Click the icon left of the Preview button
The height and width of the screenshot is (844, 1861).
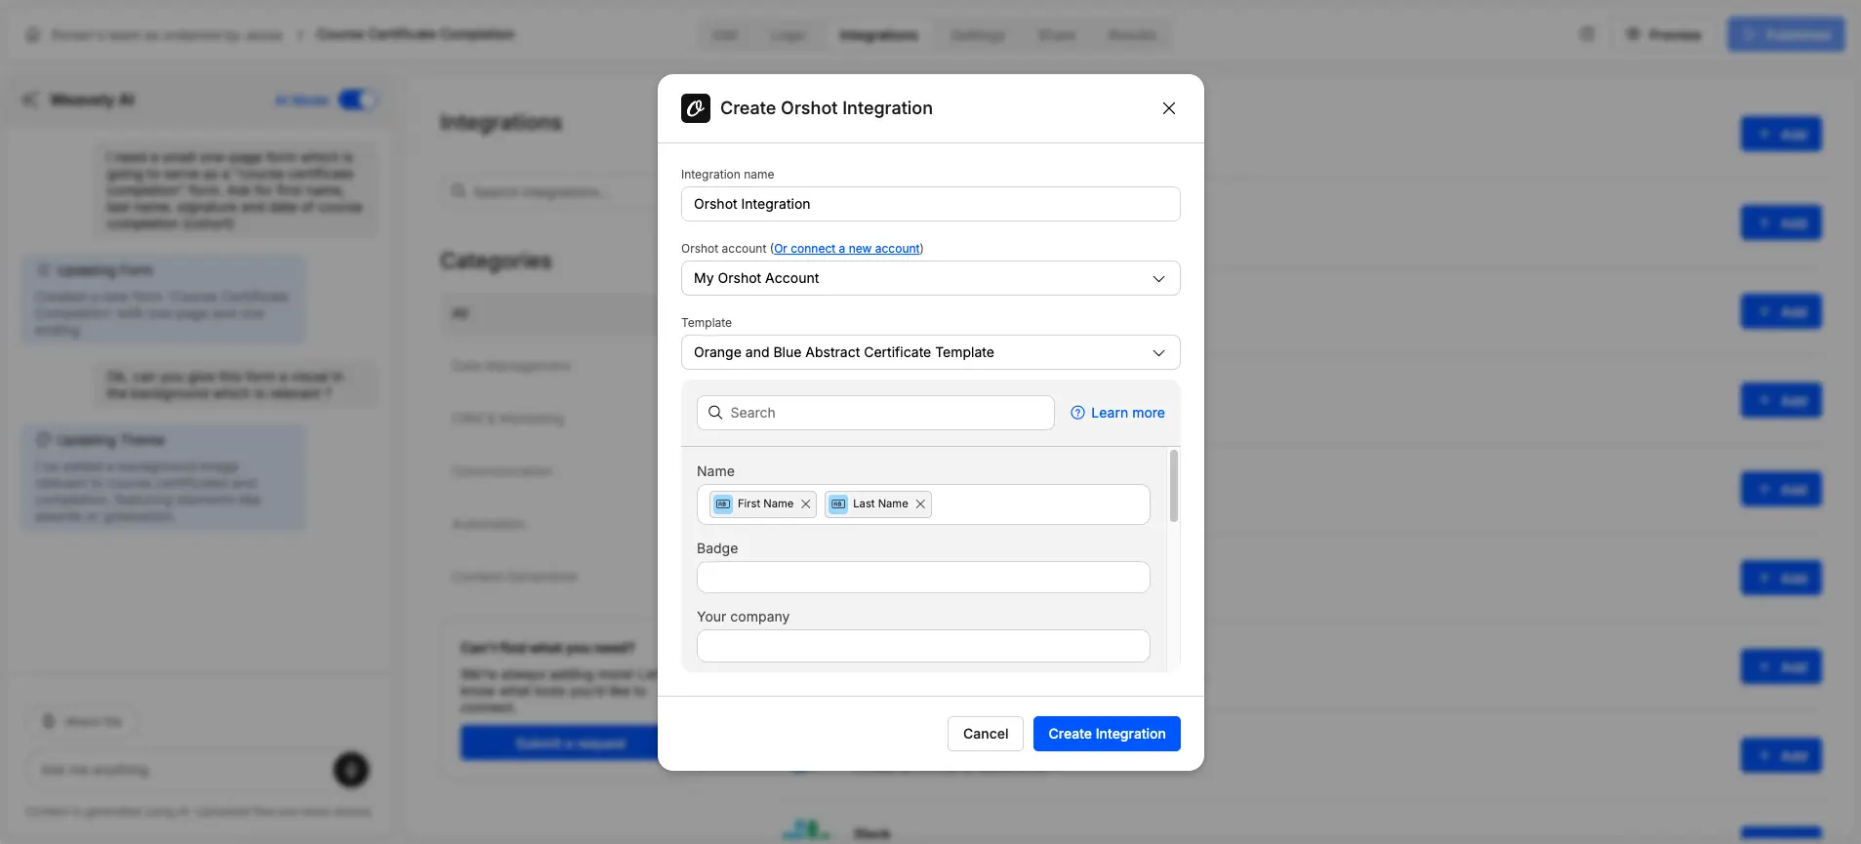click(x=1587, y=34)
